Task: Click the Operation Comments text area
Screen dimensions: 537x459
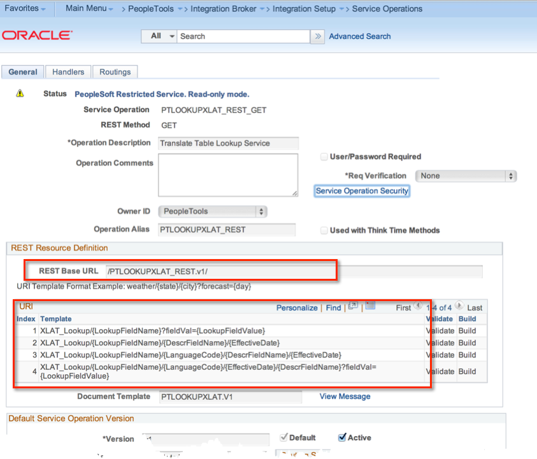Action: tap(228, 175)
